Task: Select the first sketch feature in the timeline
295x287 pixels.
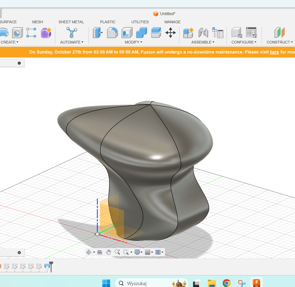Action: [6, 266]
